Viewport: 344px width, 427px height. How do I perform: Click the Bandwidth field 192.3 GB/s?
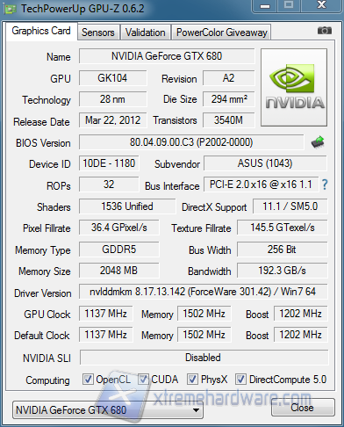point(283,271)
